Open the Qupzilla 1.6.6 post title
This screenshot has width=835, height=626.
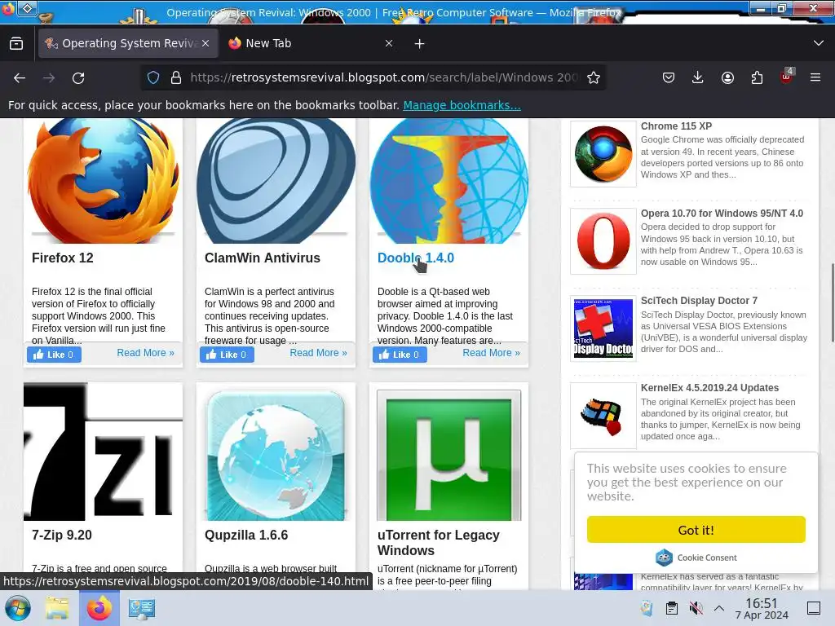tap(246, 535)
